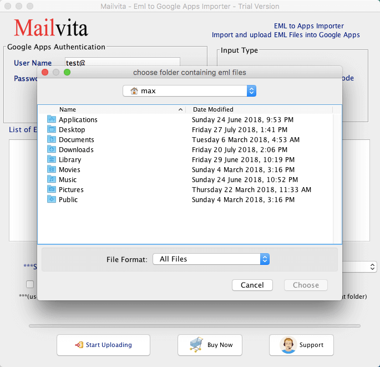Click the Movies folder icon
380x367 pixels.
tap(52, 169)
